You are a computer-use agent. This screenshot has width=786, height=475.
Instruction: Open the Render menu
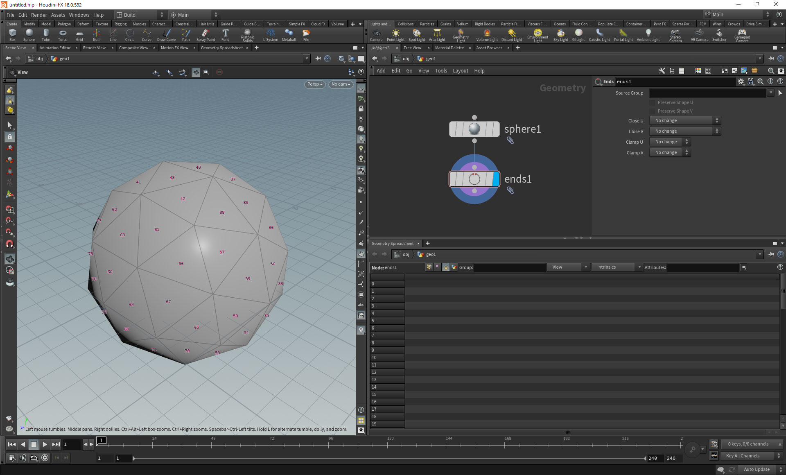(39, 15)
